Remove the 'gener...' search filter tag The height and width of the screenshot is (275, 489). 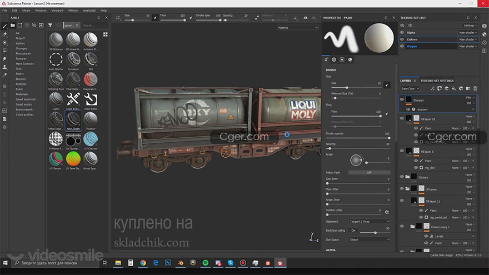click(x=77, y=25)
